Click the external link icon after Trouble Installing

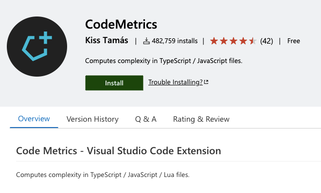(206, 82)
